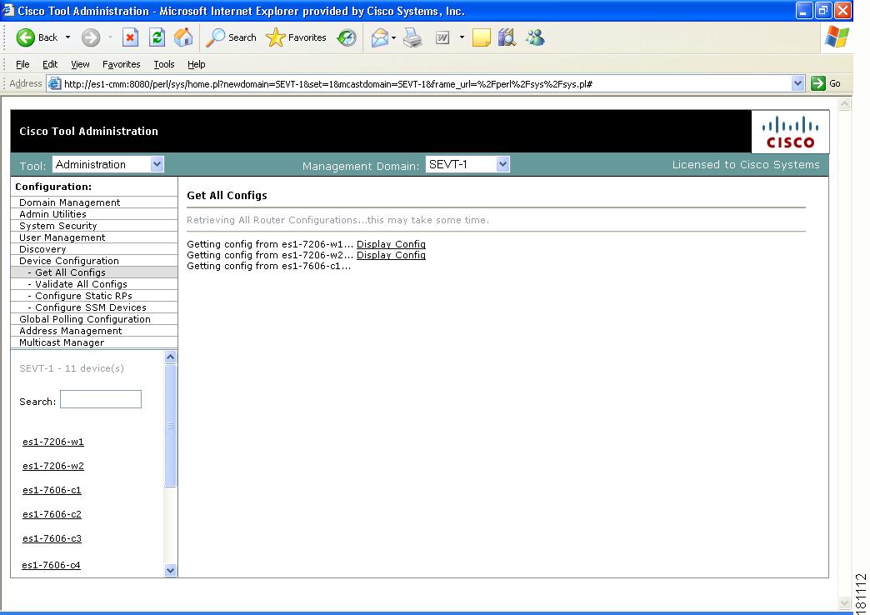Click the device list scrollbar thumb
870x615 pixels.
tap(170, 426)
